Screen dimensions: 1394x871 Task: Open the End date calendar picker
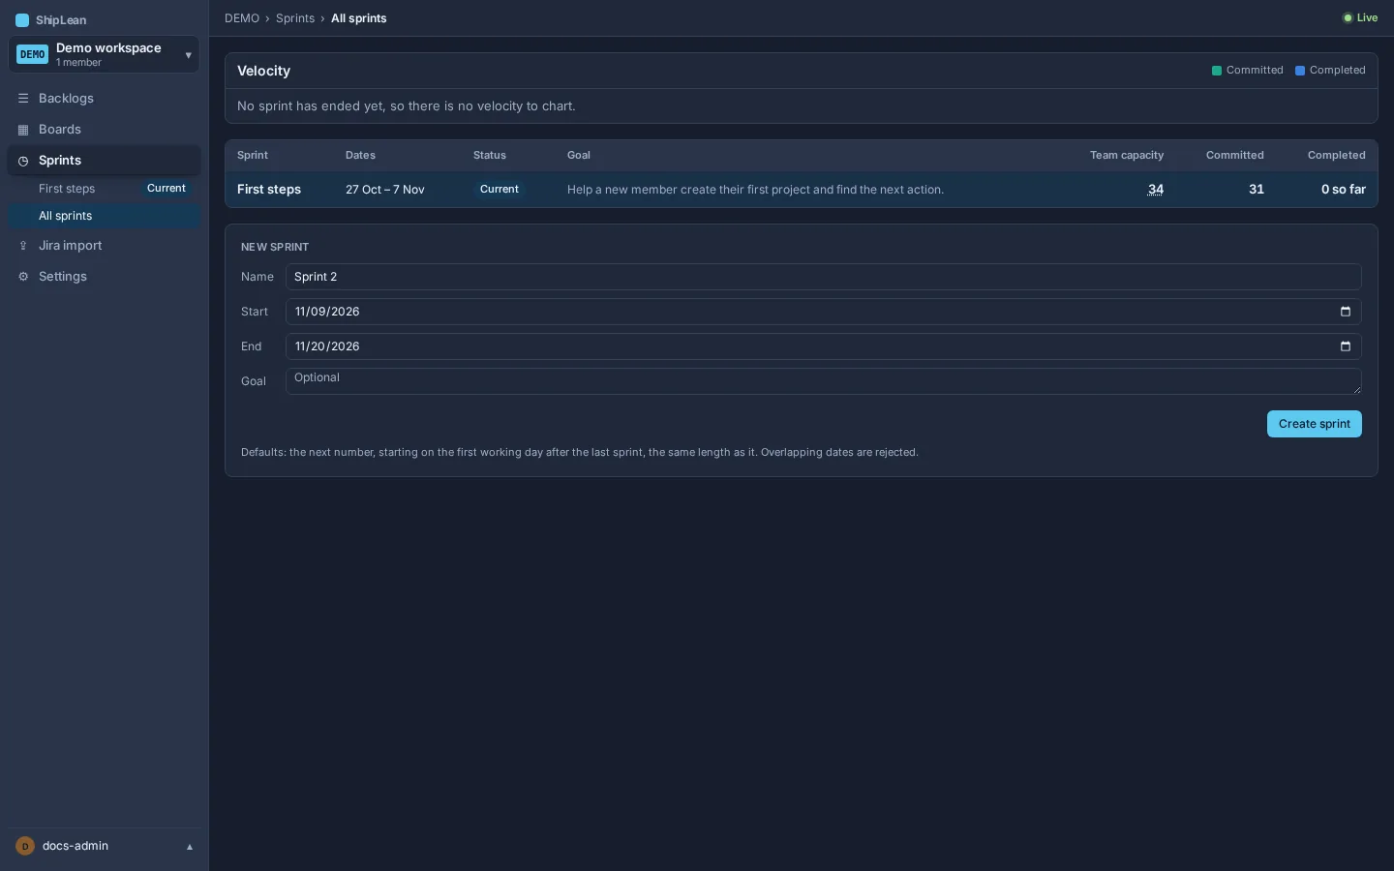click(x=1345, y=346)
